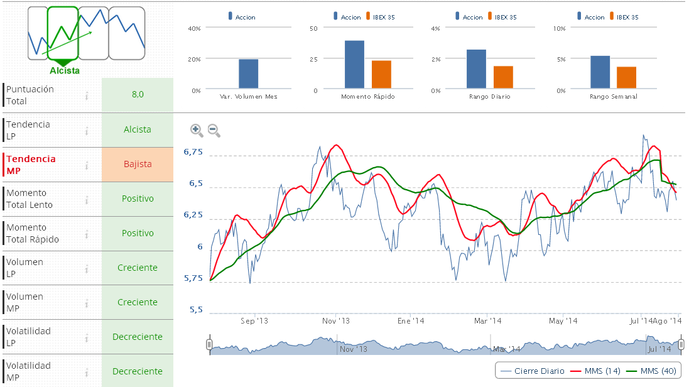Click the 8,0 total score cell
Screen dimensions: 689x387
137,95
